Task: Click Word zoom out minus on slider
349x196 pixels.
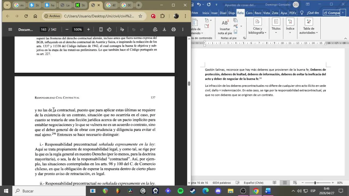Action: coord(303,183)
